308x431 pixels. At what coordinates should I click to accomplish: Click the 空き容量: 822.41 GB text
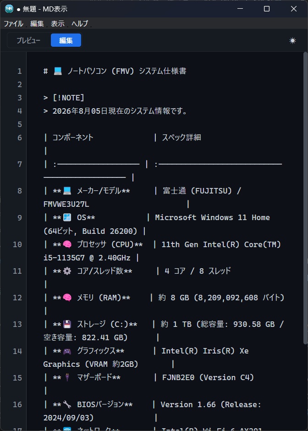83,337
